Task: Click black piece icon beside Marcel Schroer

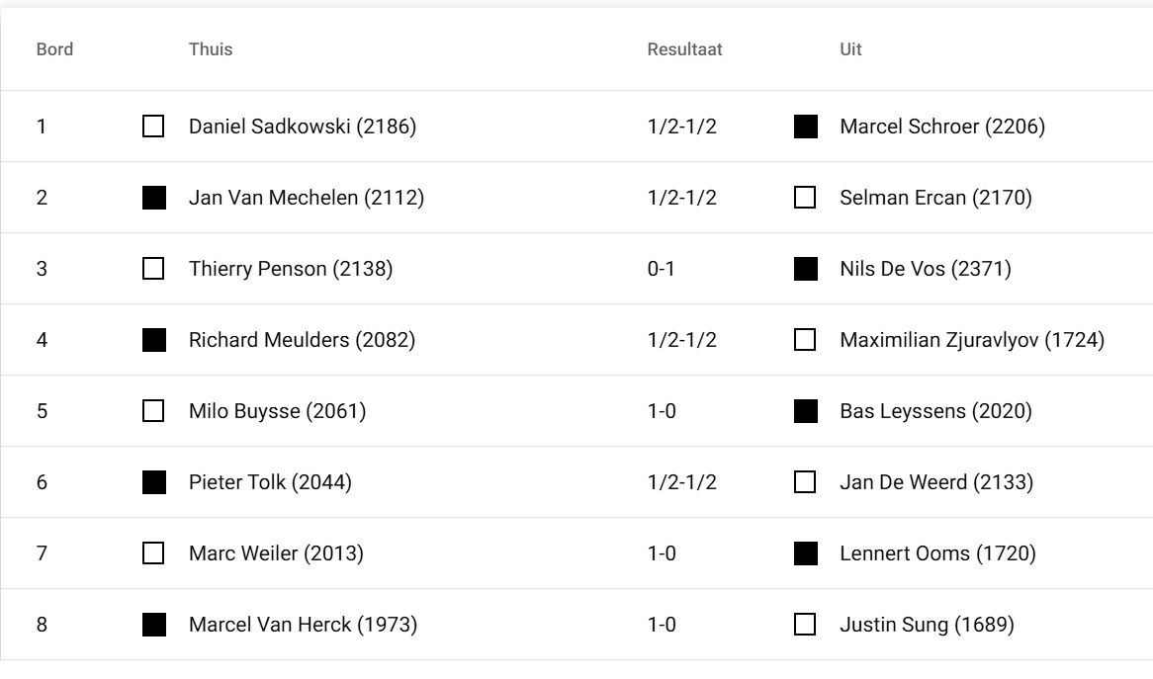Action: tap(806, 127)
